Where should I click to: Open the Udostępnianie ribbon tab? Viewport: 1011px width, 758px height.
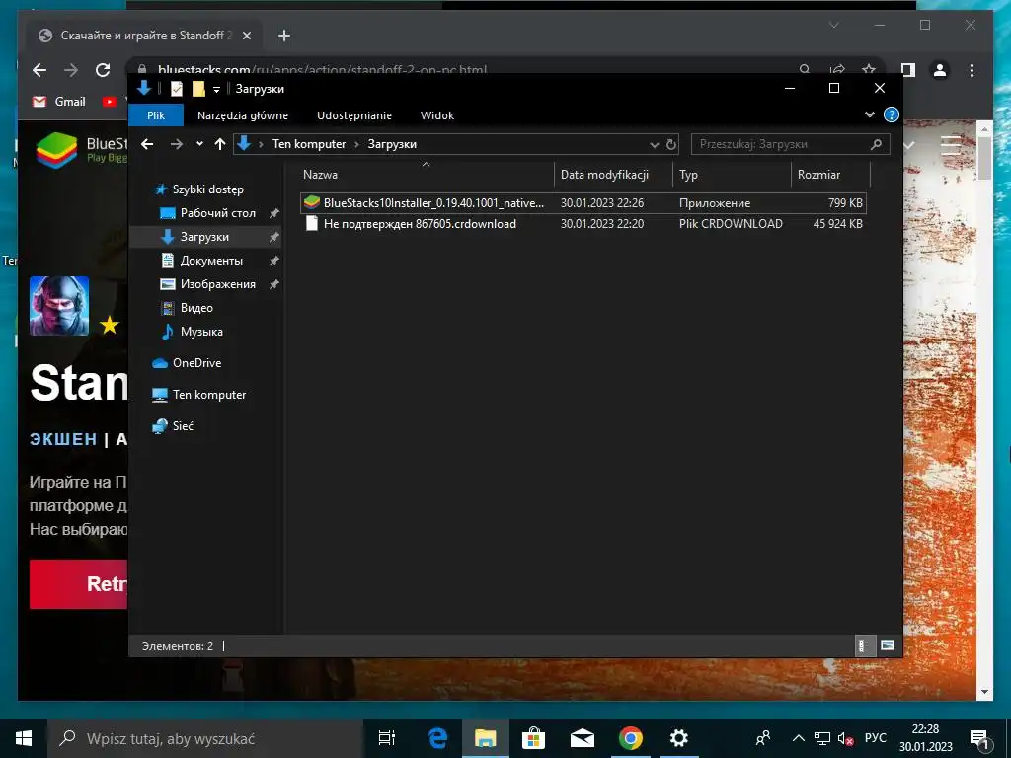click(354, 115)
